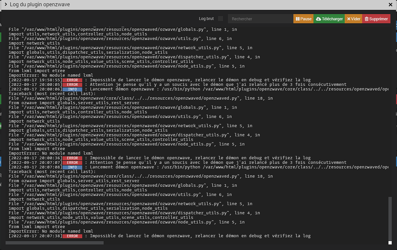Click the pause icon on the Pause button
This screenshot has width=397, height=250.
coord(298,18)
